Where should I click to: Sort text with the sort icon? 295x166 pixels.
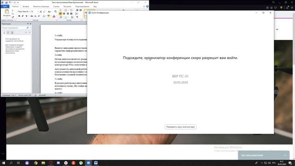[x=72, y=17]
